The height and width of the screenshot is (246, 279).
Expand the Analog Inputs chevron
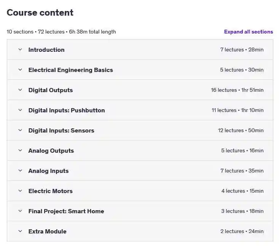pos(20,171)
